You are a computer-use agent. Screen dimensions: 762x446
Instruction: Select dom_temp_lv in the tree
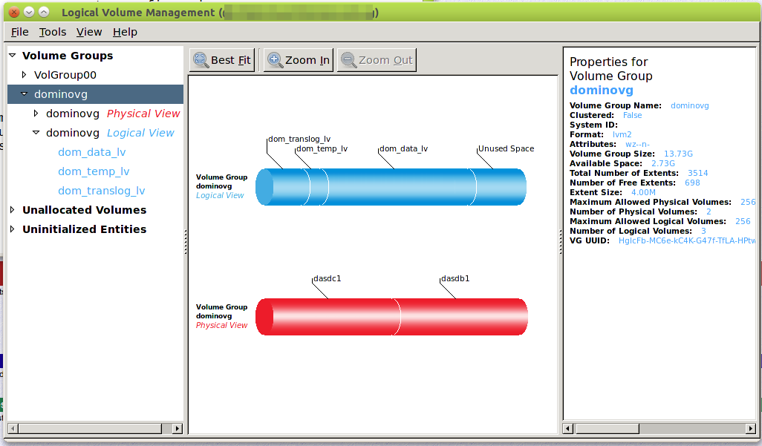coord(94,171)
